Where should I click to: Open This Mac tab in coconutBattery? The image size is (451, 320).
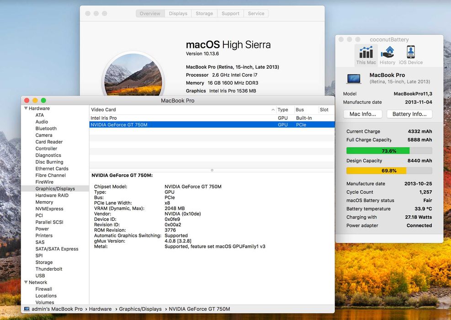[366, 55]
